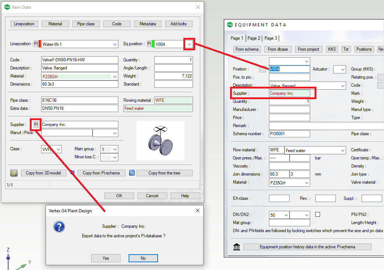Click the Pipe class button
The image size is (384, 270).
[86, 24]
